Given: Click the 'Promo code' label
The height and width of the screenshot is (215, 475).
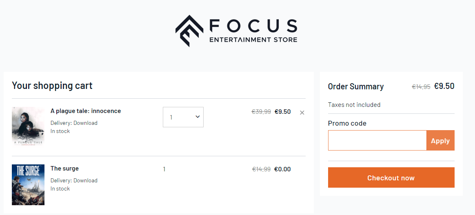Looking at the screenshot, I should pos(347,123).
